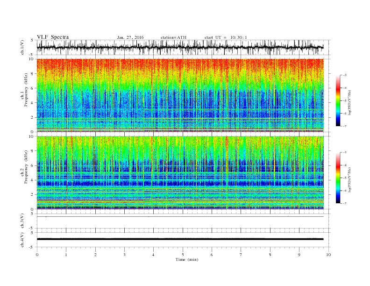Click the ch.2 spectrogram color scale bar
Screen dimensions: 370x286
(x=338, y=178)
